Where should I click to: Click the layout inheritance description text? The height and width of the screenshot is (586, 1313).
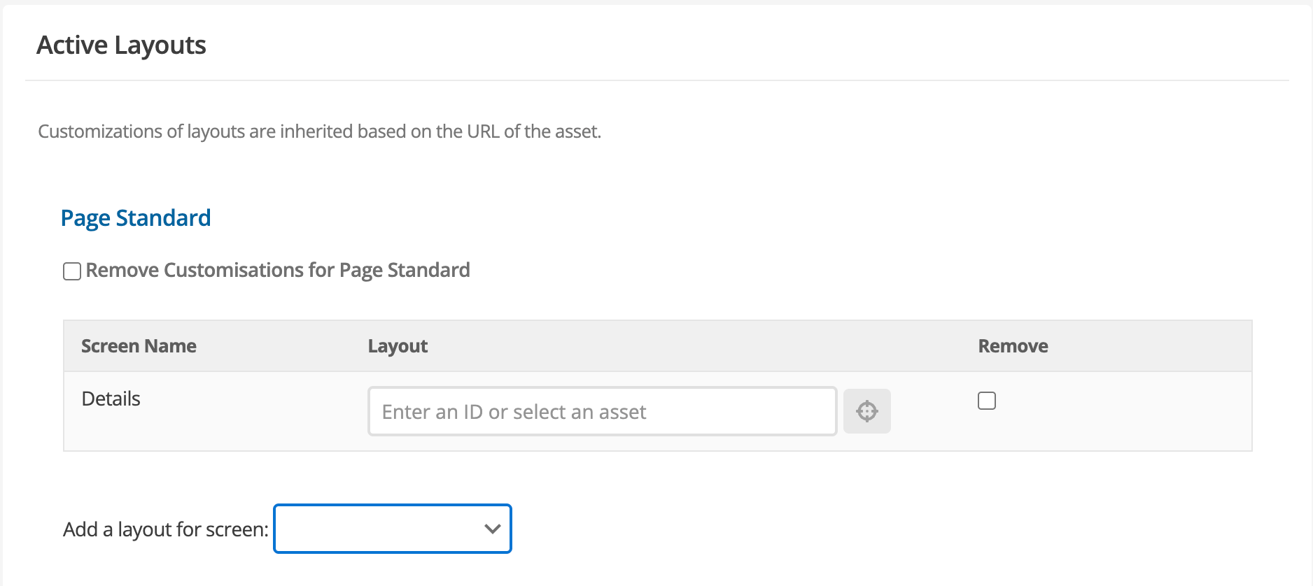[319, 131]
